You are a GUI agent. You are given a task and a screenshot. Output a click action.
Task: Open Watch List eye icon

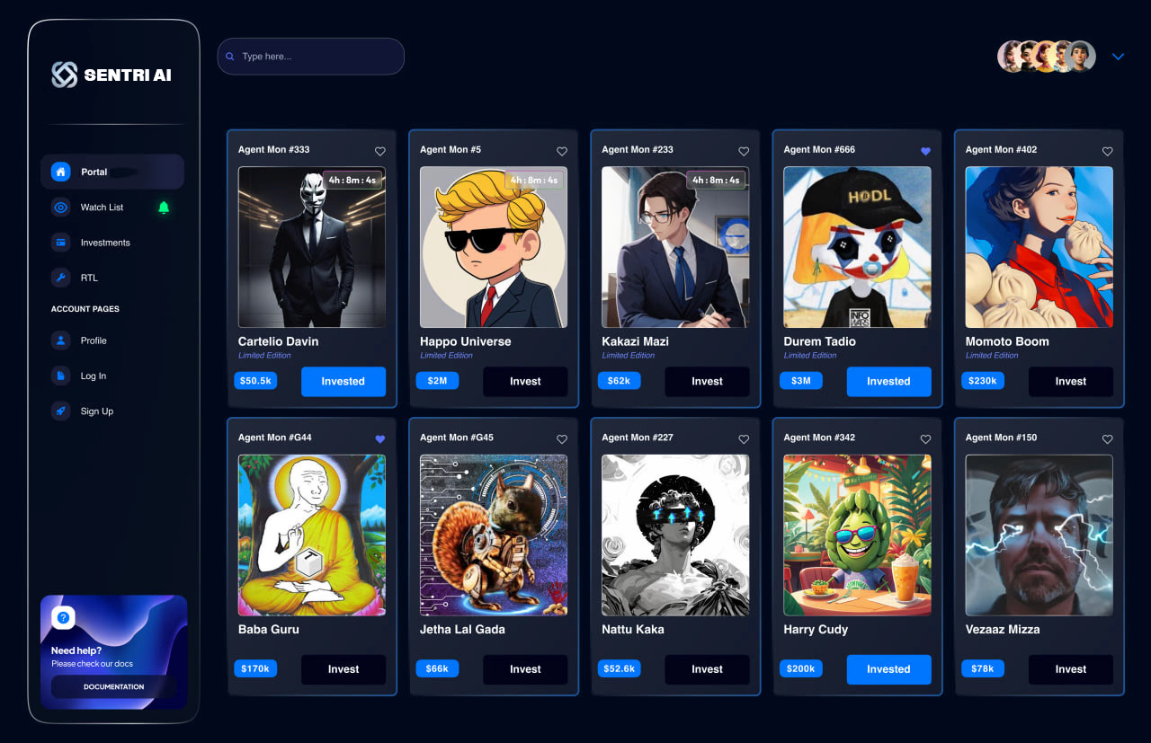click(60, 208)
